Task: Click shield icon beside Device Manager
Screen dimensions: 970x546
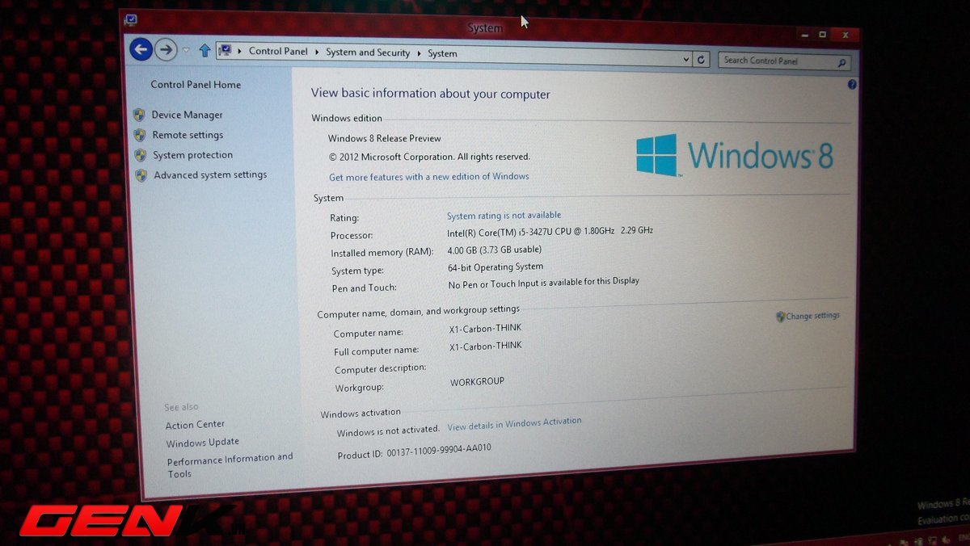Action: [x=139, y=115]
